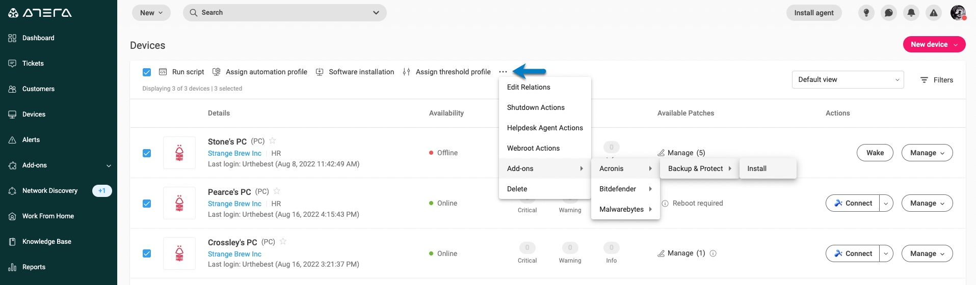Expand the Add-ons sidebar chevron

(109, 165)
